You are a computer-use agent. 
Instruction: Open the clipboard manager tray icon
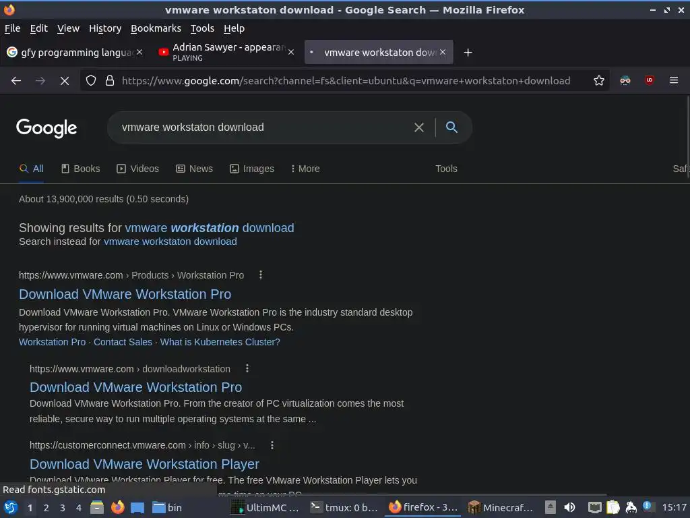tap(613, 507)
